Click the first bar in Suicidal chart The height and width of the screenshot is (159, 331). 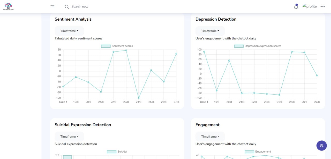point(67,157)
